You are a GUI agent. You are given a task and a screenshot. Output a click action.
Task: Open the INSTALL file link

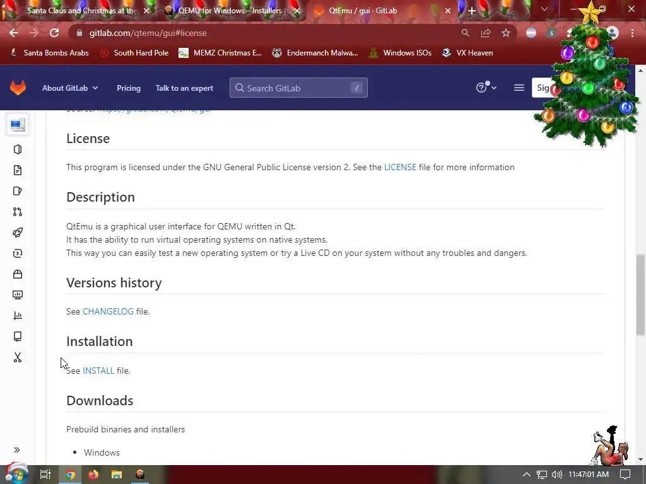[x=98, y=371]
